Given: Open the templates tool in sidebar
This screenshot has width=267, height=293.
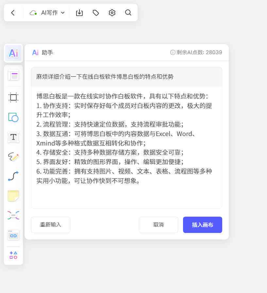Looking at the screenshot, I should pyautogui.click(x=13, y=75).
